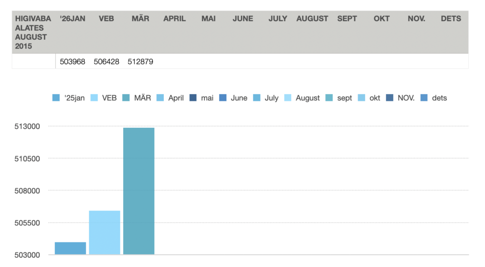This screenshot has height=267, width=485.
Task: Select the light blue VEB bar
Action: [x=104, y=232]
